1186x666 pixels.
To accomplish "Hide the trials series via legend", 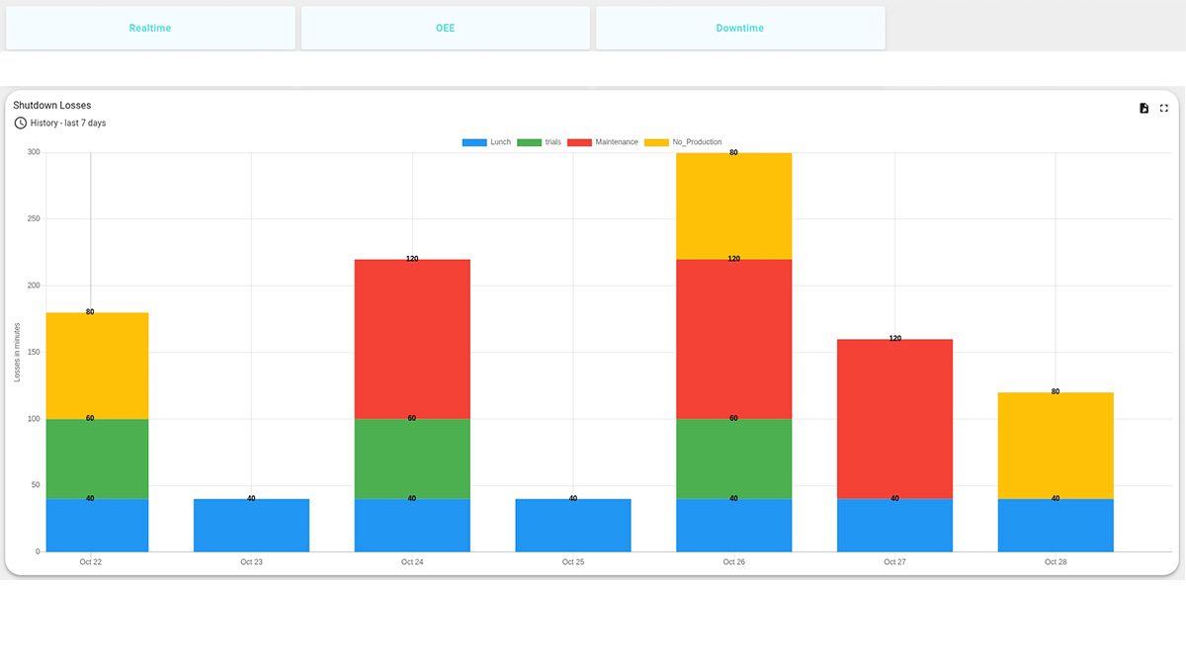I will (x=540, y=142).
